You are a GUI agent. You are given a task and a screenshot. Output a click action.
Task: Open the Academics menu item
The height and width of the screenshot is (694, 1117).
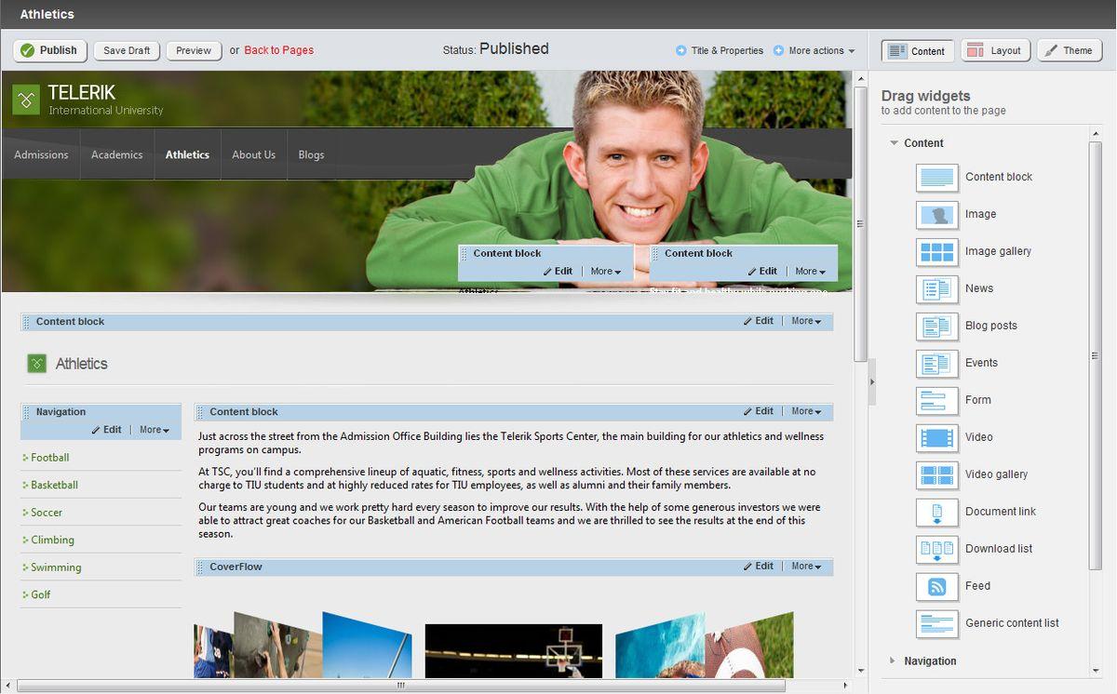coord(117,154)
